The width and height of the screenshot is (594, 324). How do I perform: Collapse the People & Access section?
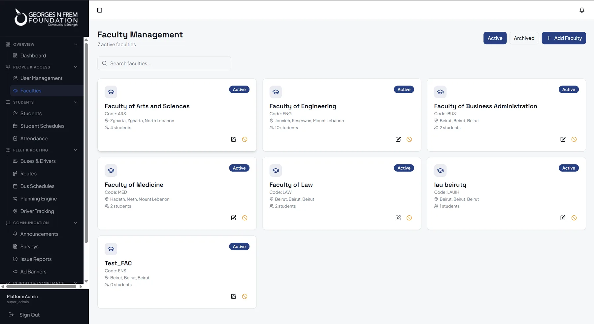pos(42,67)
